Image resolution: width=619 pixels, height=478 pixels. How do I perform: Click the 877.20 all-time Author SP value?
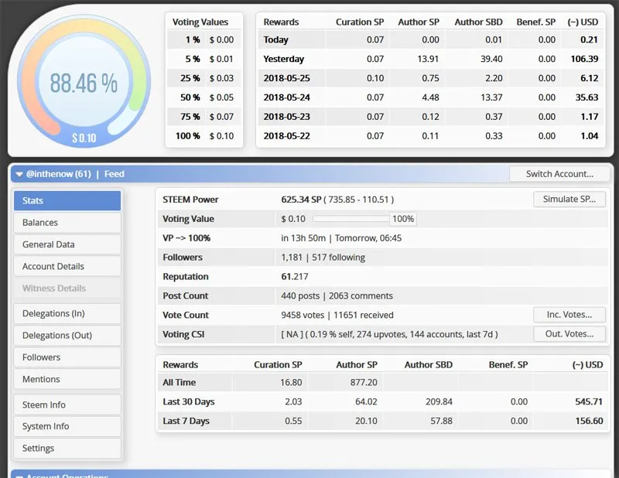click(x=364, y=383)
